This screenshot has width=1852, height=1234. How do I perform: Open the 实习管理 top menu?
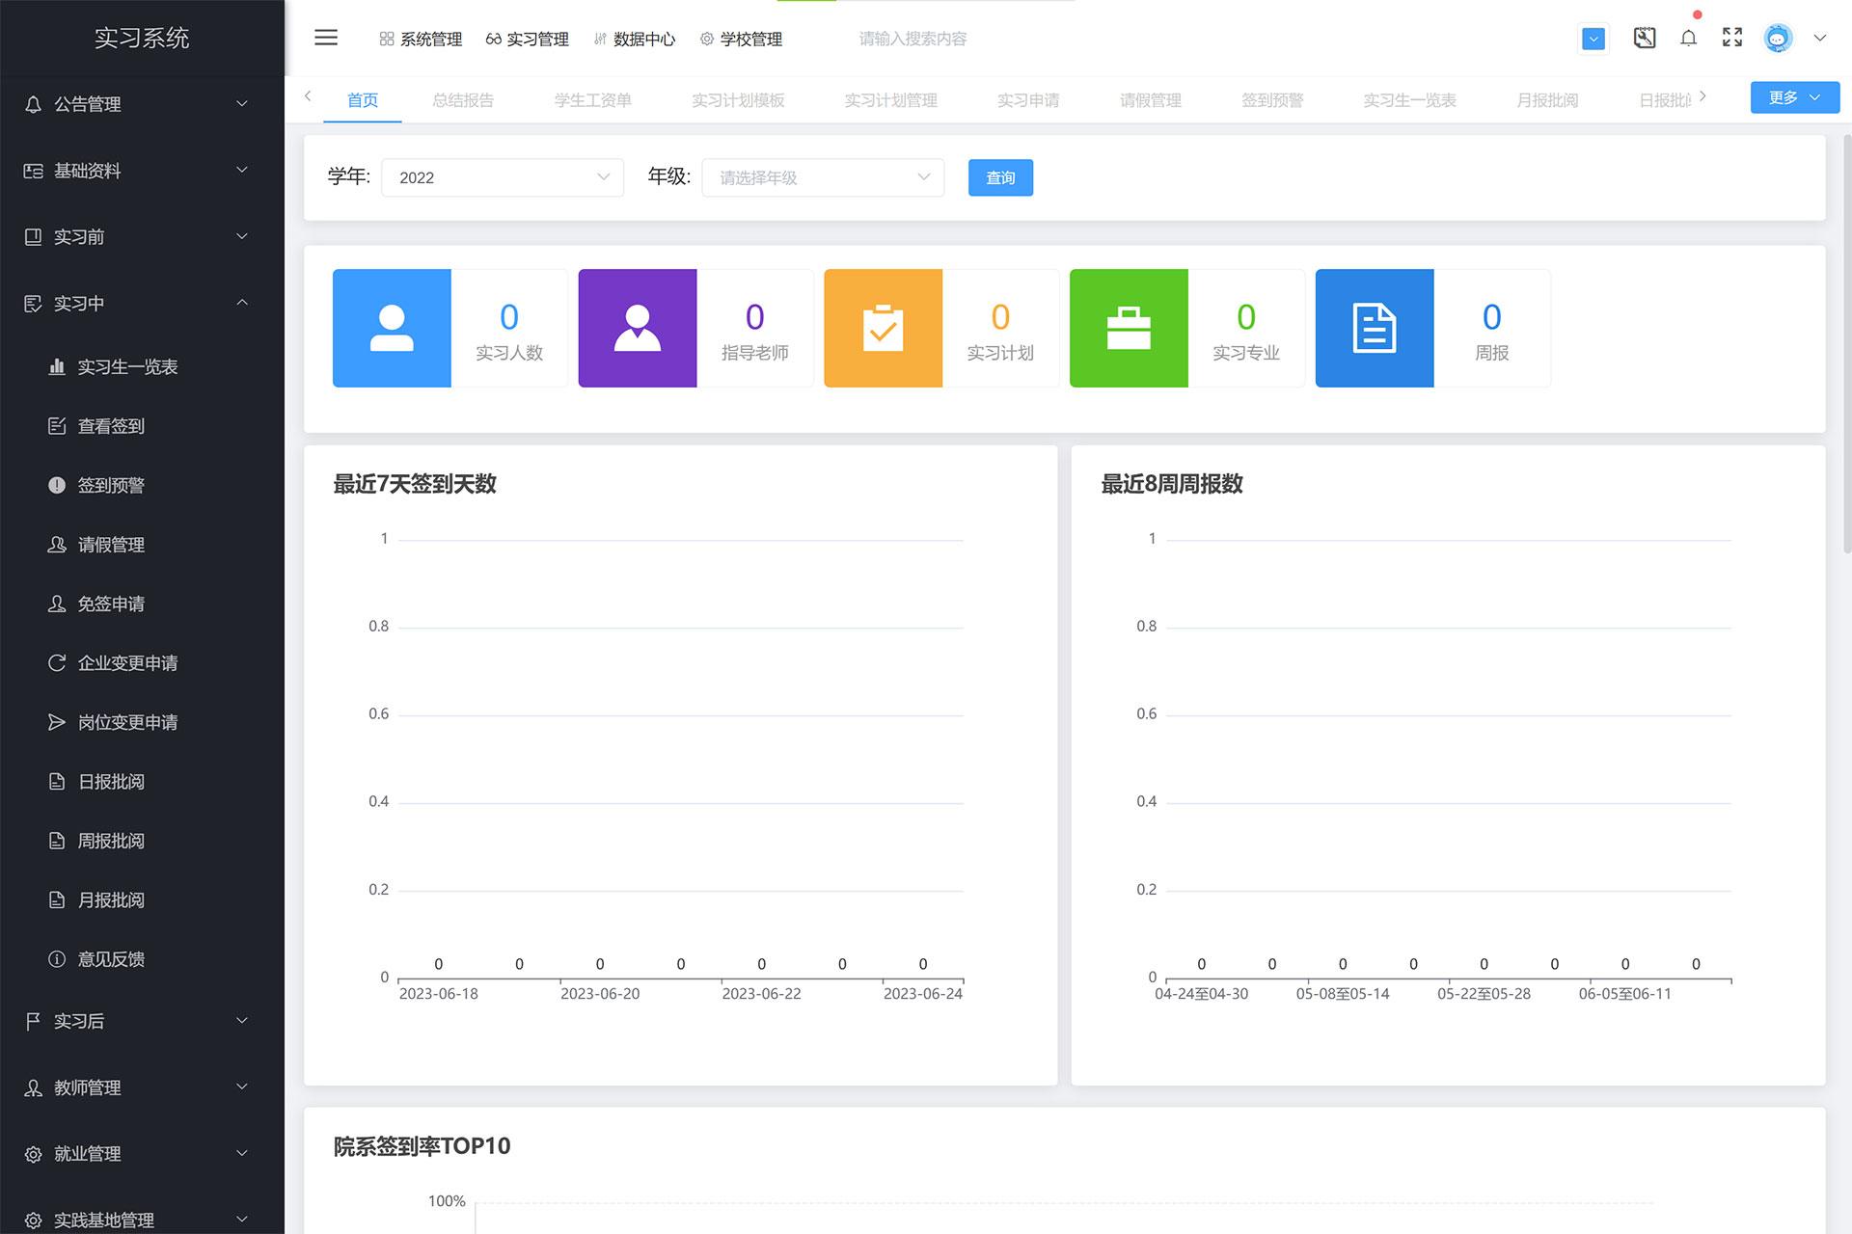point(527,39)
